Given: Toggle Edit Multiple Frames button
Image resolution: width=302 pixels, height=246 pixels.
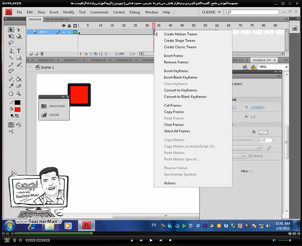Looking at the screenshot, I should tap(96, 54).
